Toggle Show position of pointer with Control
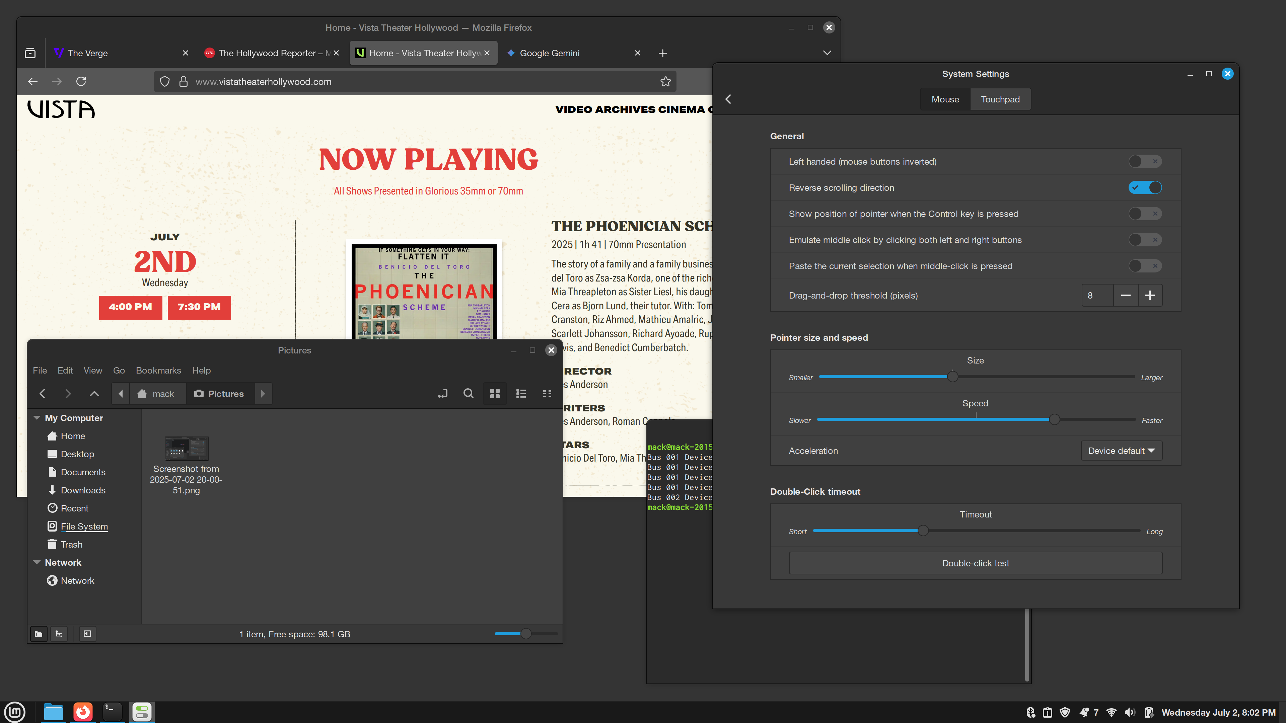This screenshot has height=723, width=1286. click(x=1145, y=214)
